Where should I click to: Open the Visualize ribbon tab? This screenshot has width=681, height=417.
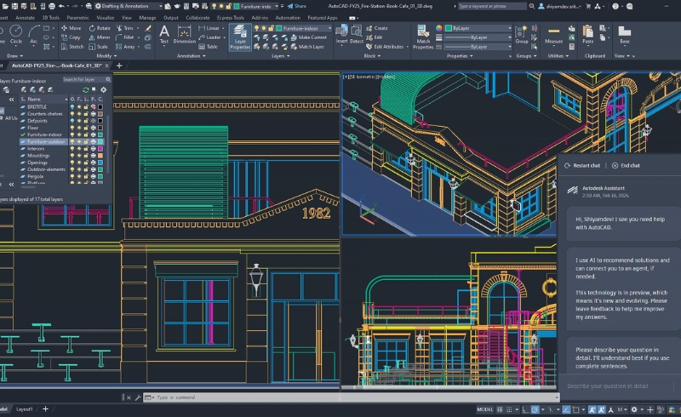coord(105,18)
